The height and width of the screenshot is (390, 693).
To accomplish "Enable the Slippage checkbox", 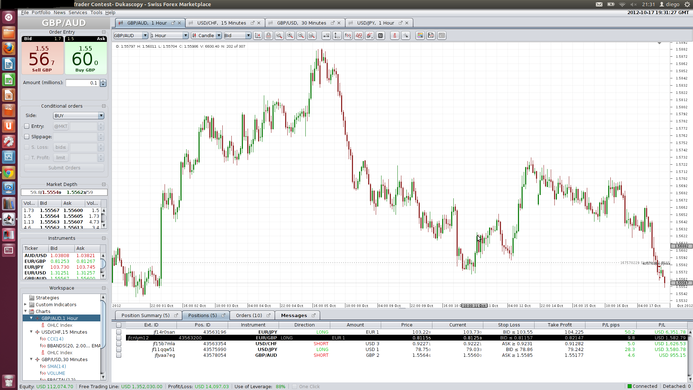I will tap(27, 137).
